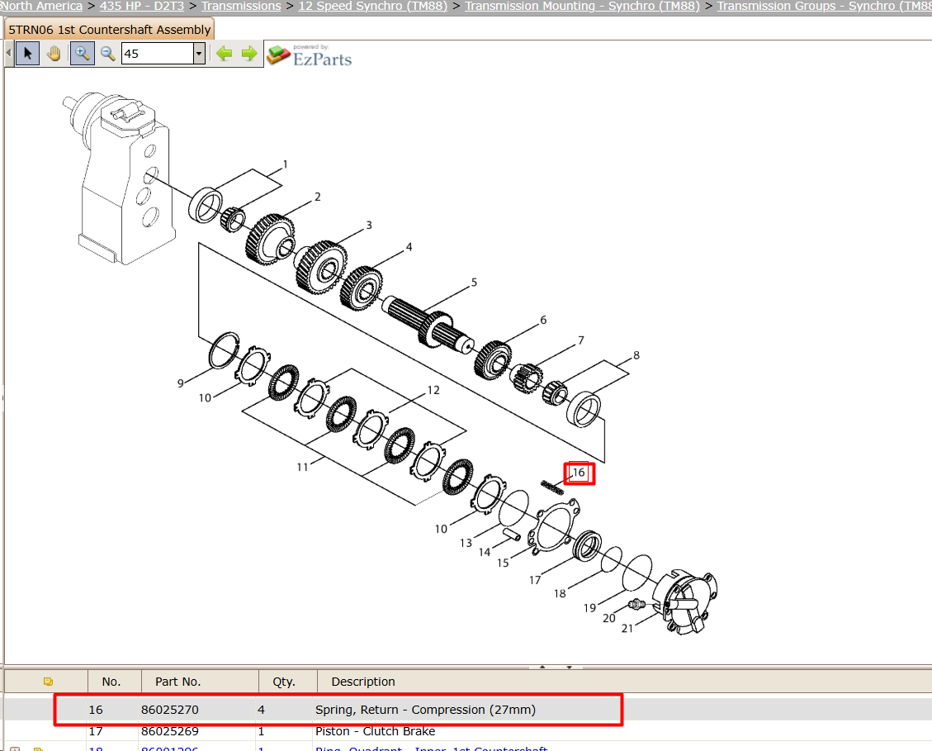Go to previous diagram with green left arrow

(224, 54)
